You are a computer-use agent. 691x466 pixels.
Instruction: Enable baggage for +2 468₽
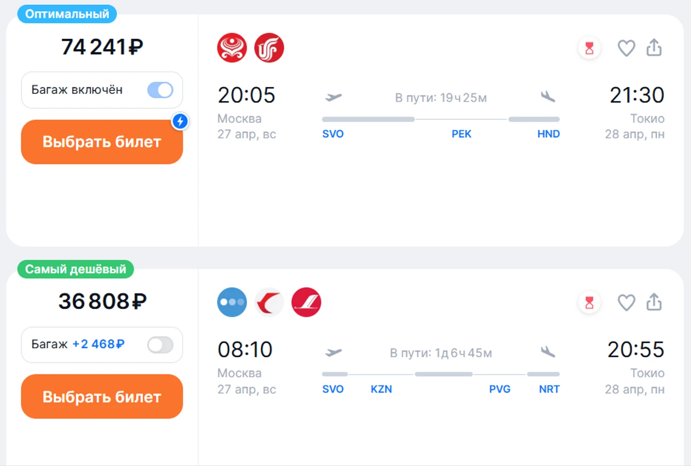click(x=160, y=345)
